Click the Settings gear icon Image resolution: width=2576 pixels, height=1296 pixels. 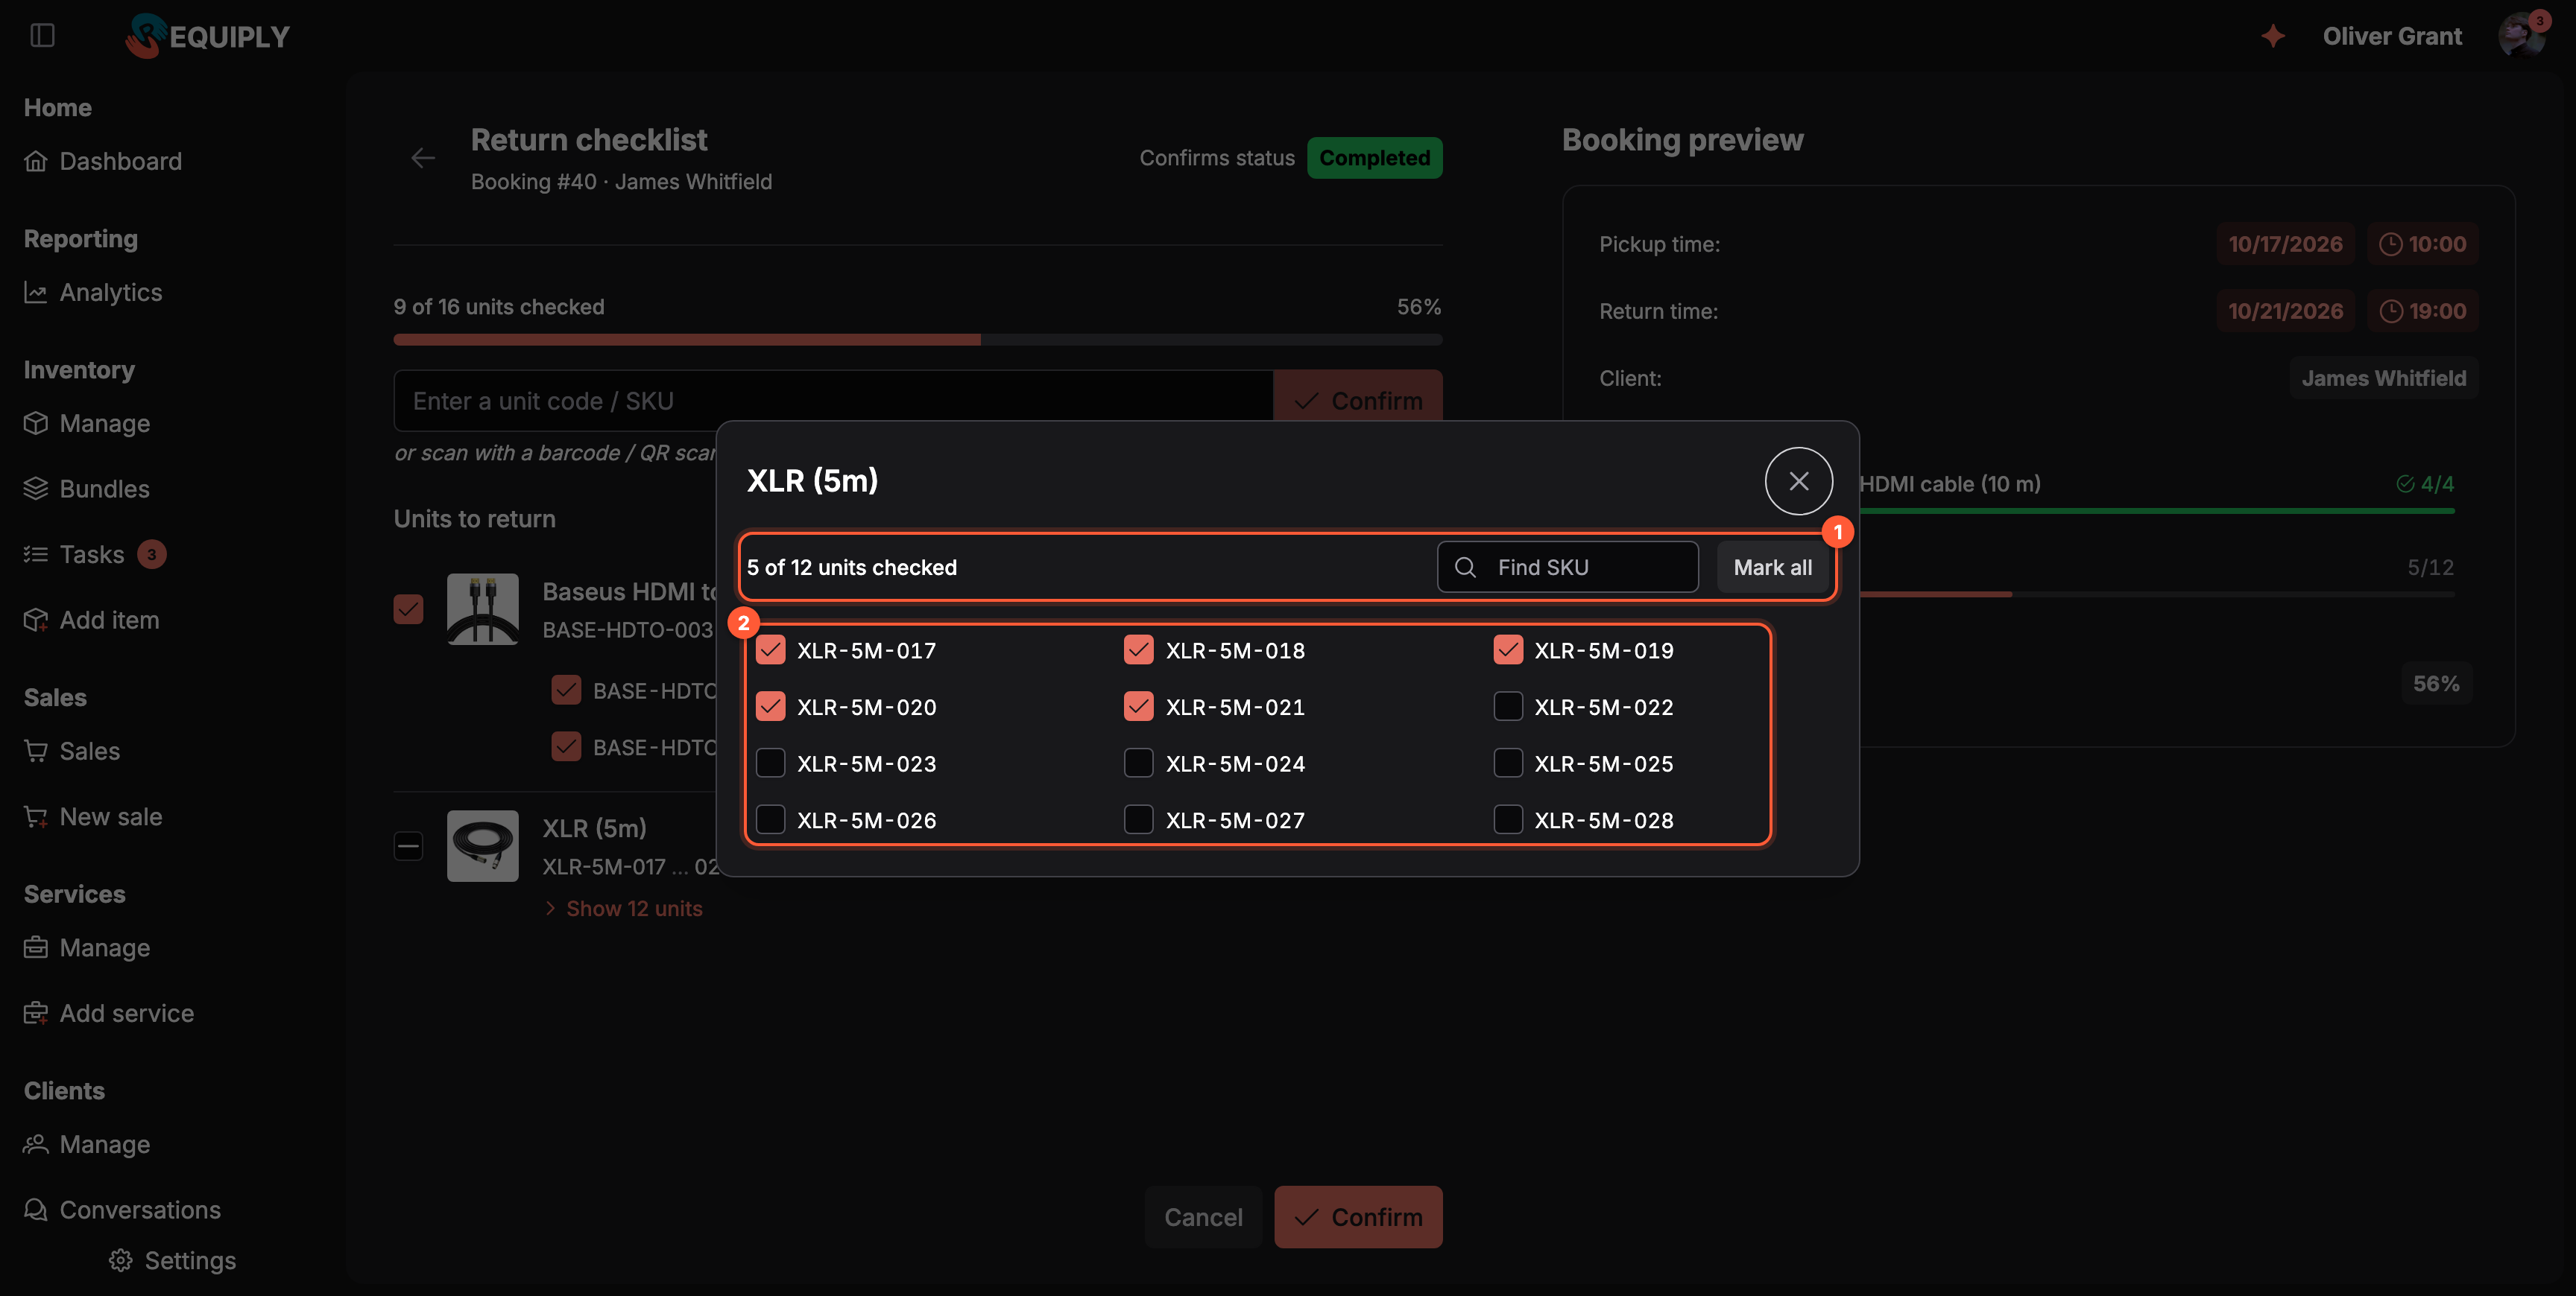tap(121, 1260)
